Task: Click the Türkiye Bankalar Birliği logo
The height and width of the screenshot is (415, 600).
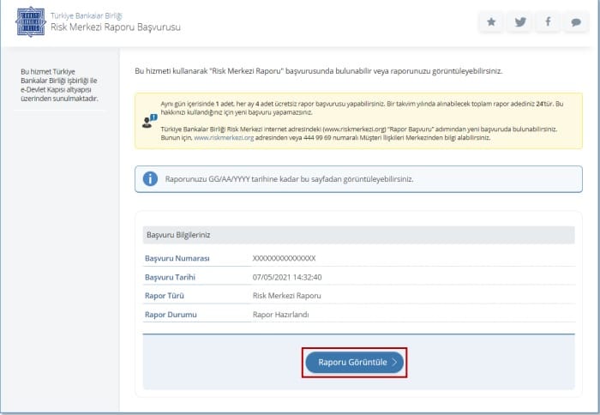Action: 32,21
